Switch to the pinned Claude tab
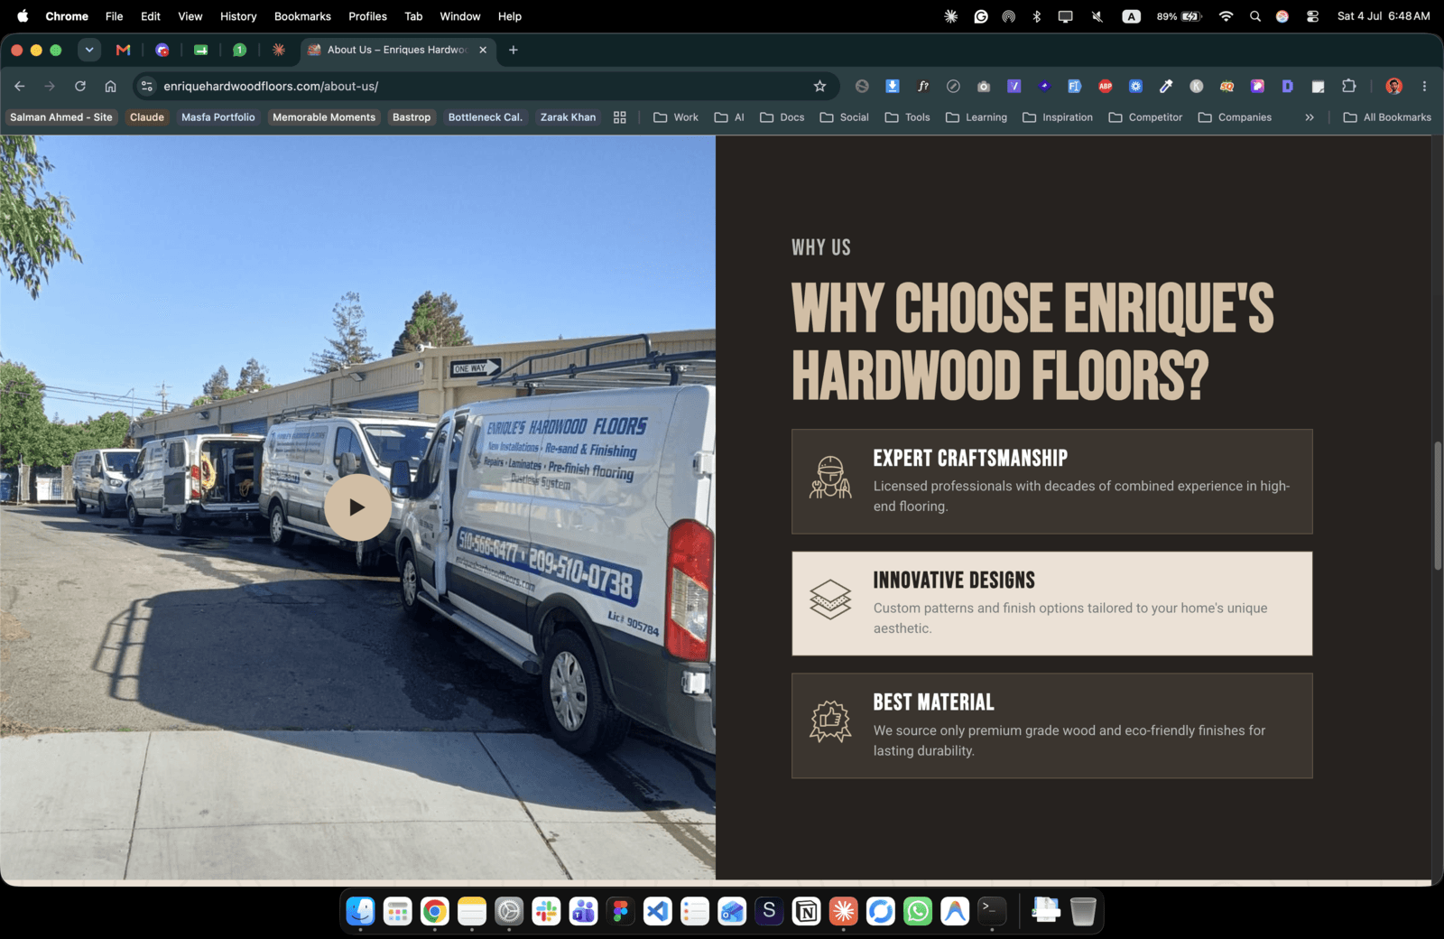1444x939 pixels. point(279,50)
